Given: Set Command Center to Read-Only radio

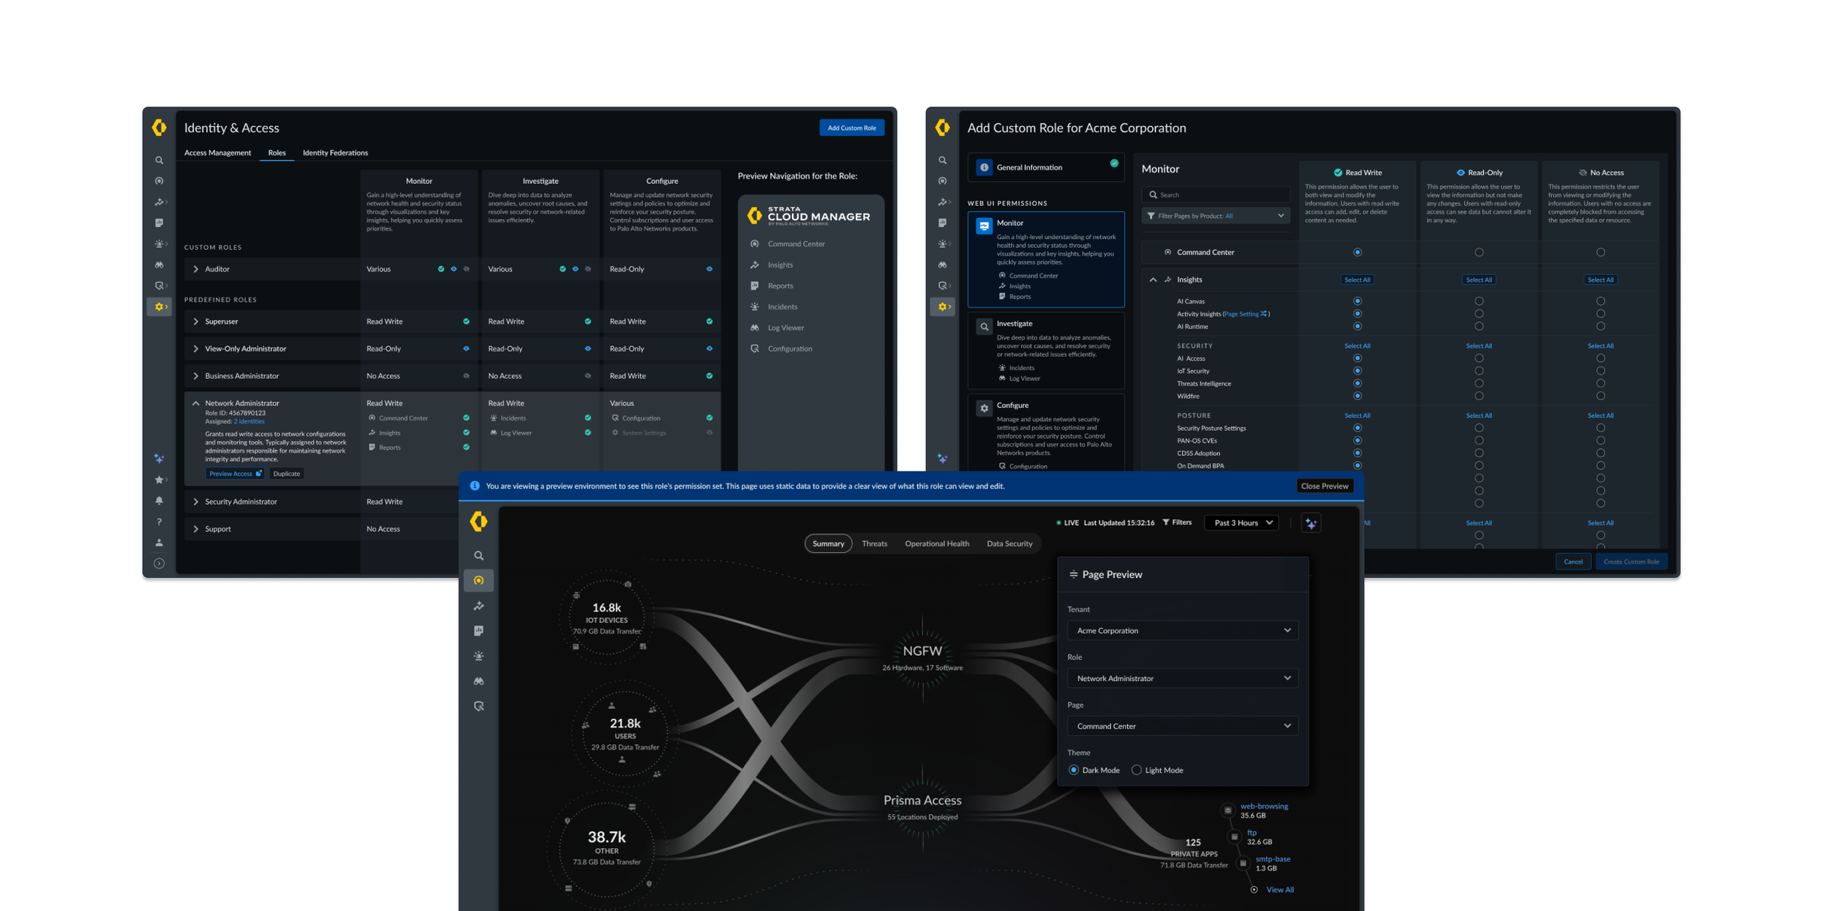Looking at the screenshot, I should [1479, 252].
